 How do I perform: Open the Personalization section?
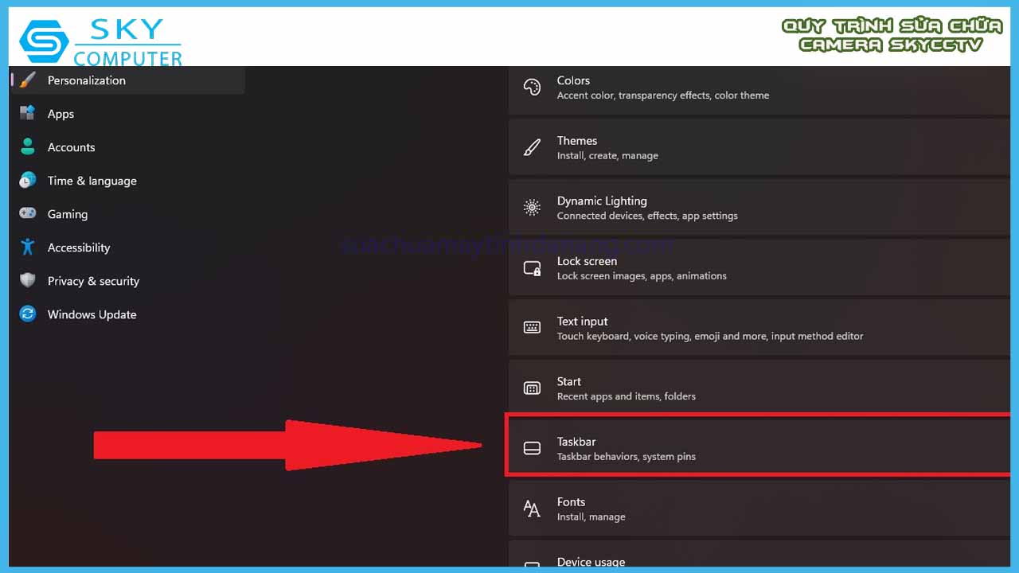127,80
